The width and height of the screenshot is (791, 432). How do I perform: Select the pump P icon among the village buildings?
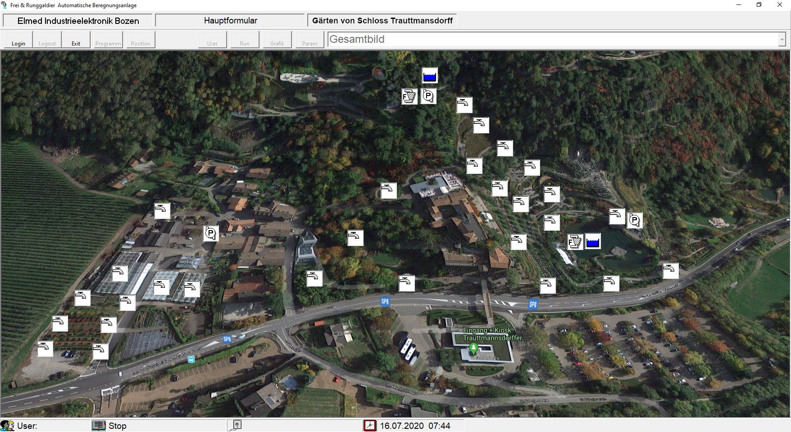[210, 233]
